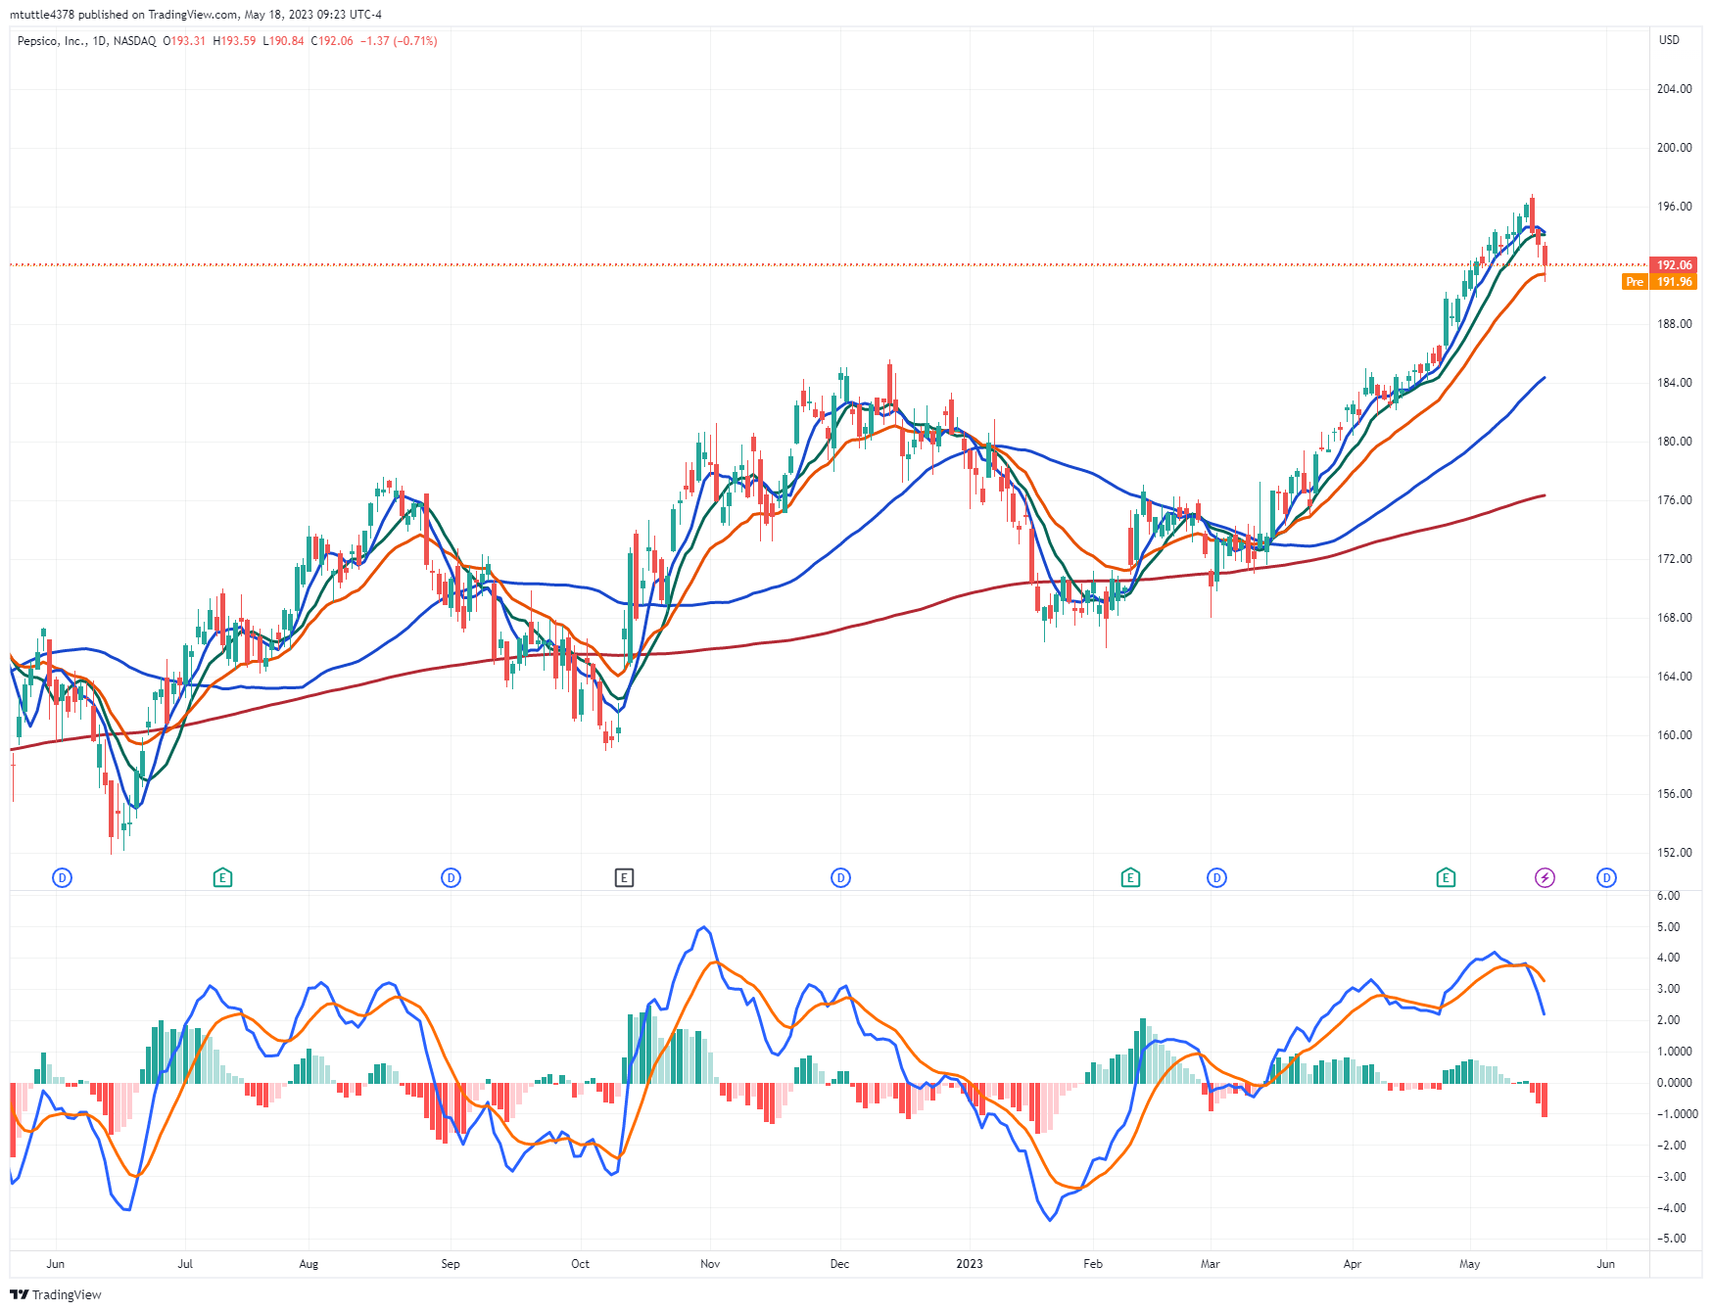Image resolution: width=1712 pixels, height=1312 pixels.
Task: Click the dividend marker in early March
Action: 1216,878
